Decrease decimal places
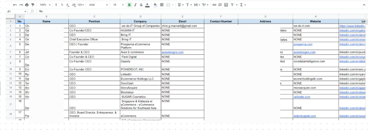Image resolution: width=368 pixels, height=133 pixels. pos(68,5)
